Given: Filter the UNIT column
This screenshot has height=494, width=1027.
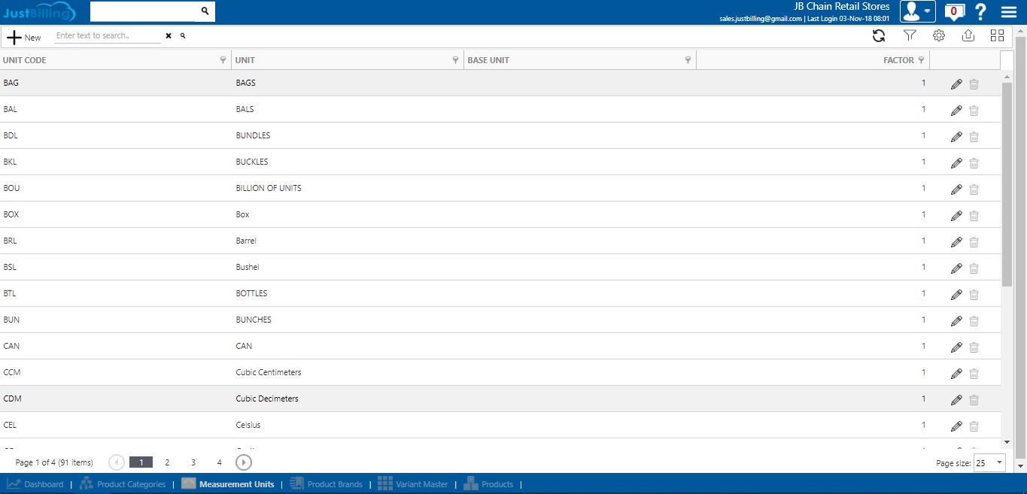Looking at the screenshot, I should 455,60.
